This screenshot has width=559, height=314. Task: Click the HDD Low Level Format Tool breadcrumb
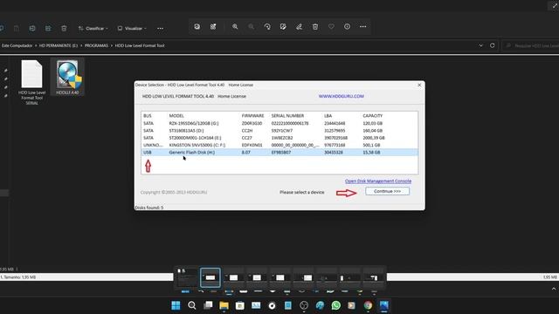(140, 45)
